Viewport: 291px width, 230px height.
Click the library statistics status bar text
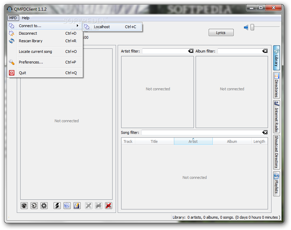(226, 217)
